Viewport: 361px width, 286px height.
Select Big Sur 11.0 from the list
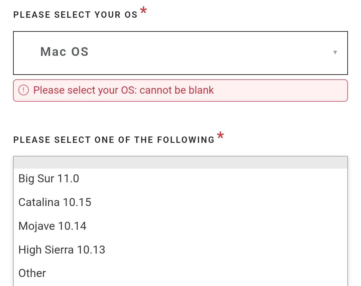(49, 179)
